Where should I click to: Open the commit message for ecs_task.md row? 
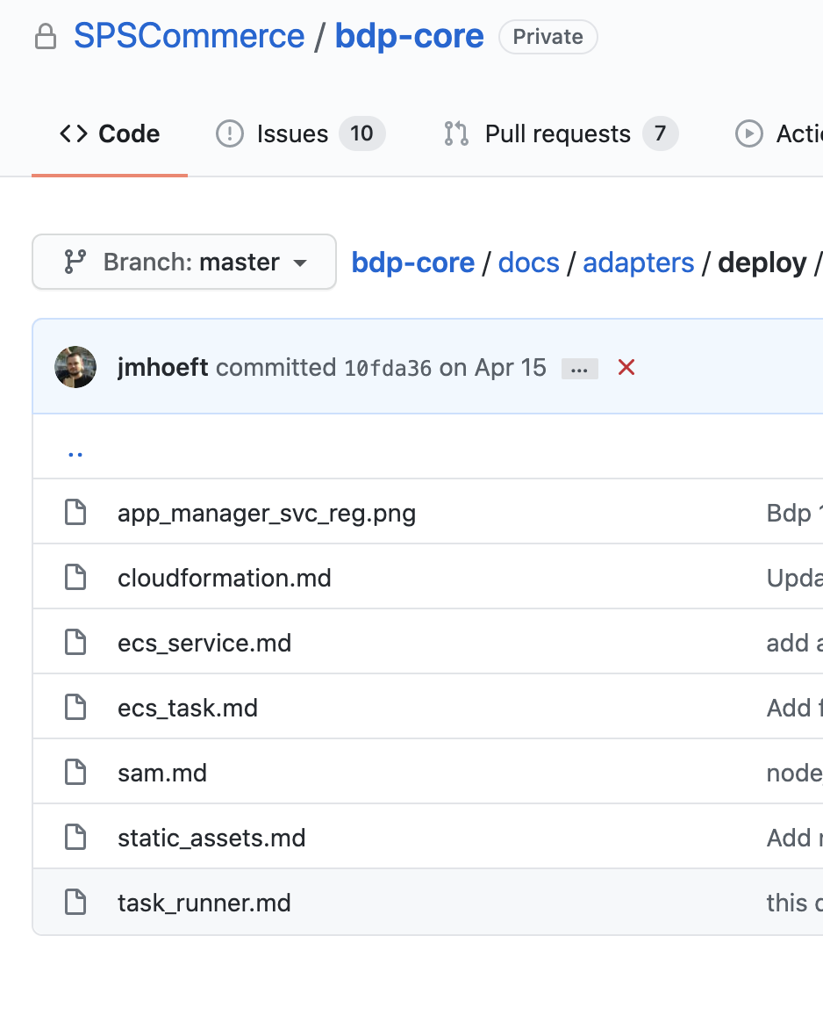[x=795, y=709]
